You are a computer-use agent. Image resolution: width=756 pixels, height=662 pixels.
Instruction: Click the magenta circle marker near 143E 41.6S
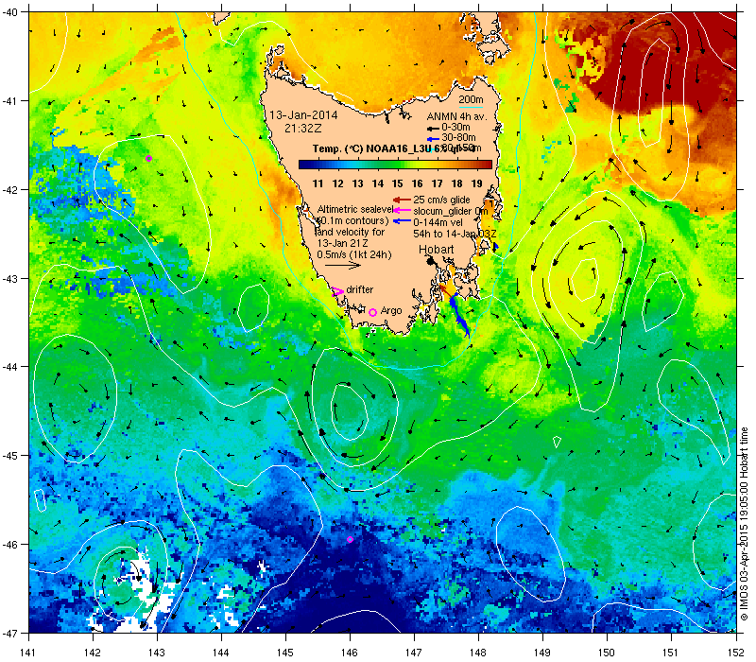(x=149, y=158)
